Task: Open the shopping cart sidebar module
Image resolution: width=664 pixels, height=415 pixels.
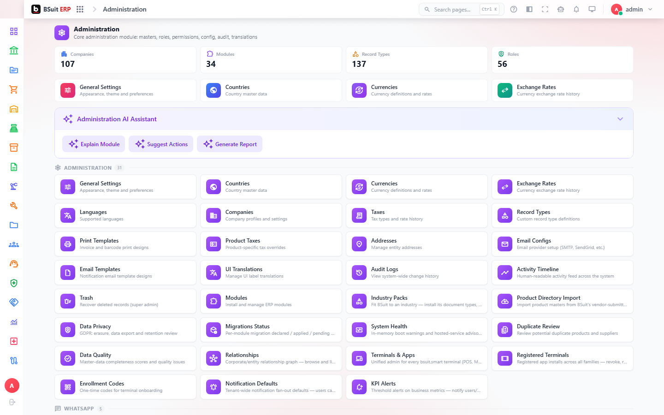Action: (x=14, y=89)
